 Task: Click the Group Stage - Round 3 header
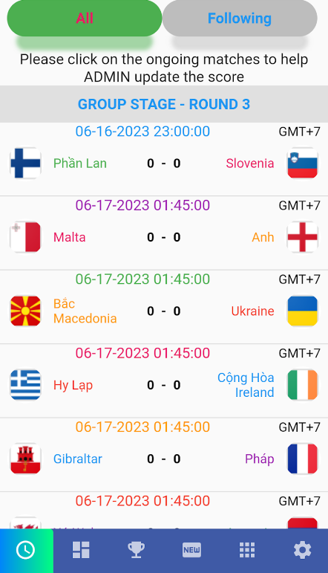coord(164,104)
